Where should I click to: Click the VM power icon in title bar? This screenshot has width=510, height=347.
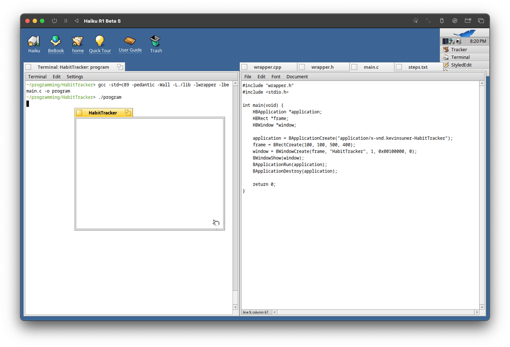point(54,21)
